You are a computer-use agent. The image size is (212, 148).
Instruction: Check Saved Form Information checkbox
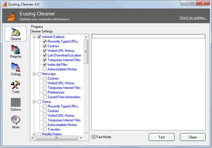45,97
